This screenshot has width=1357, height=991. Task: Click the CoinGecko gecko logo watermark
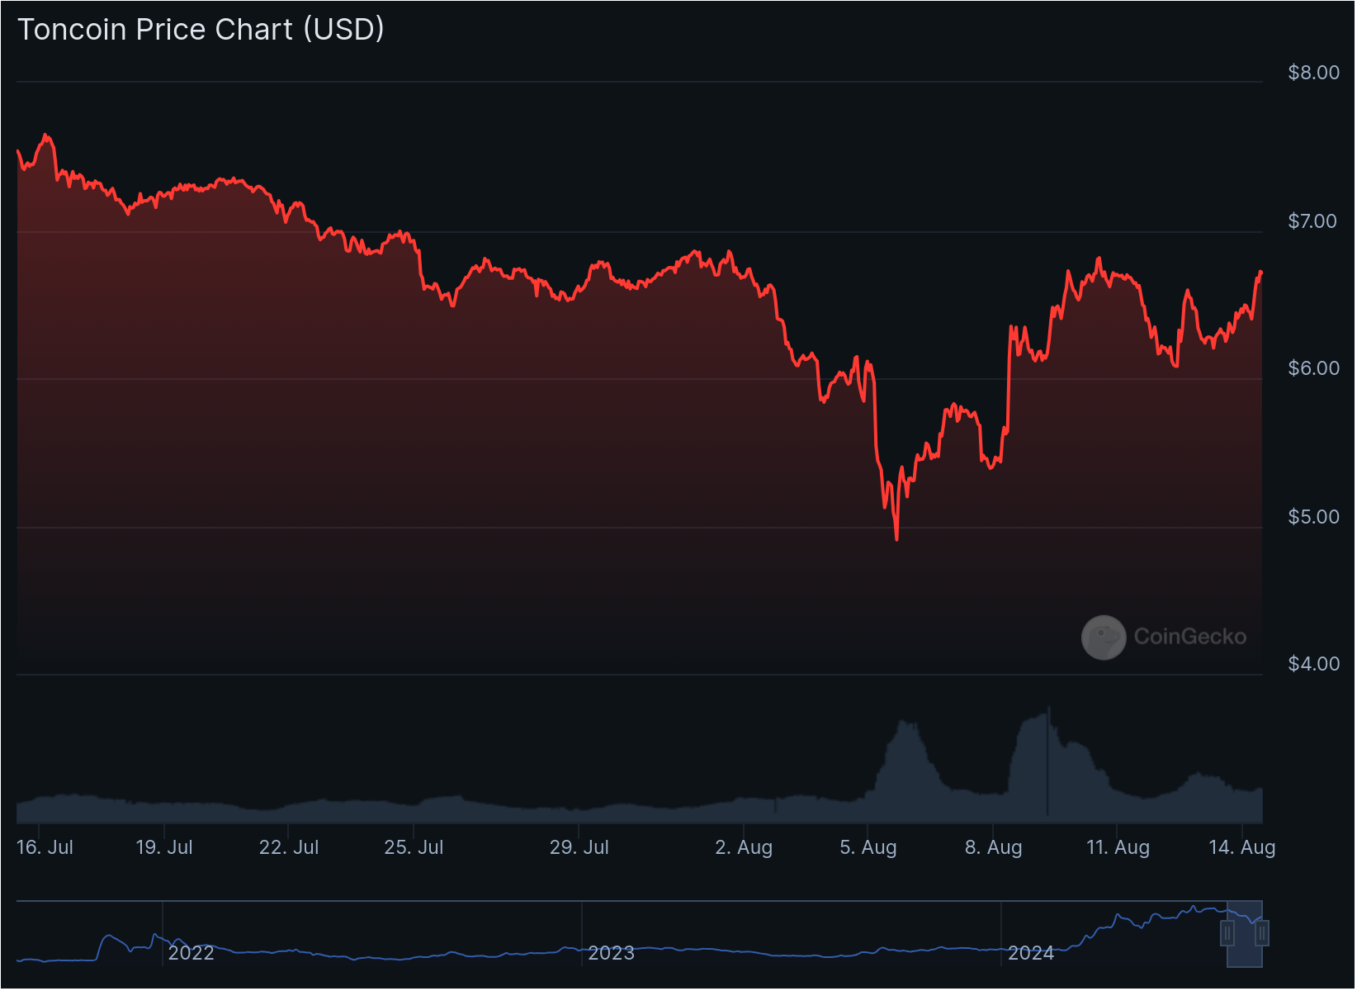click(1104, 637)
